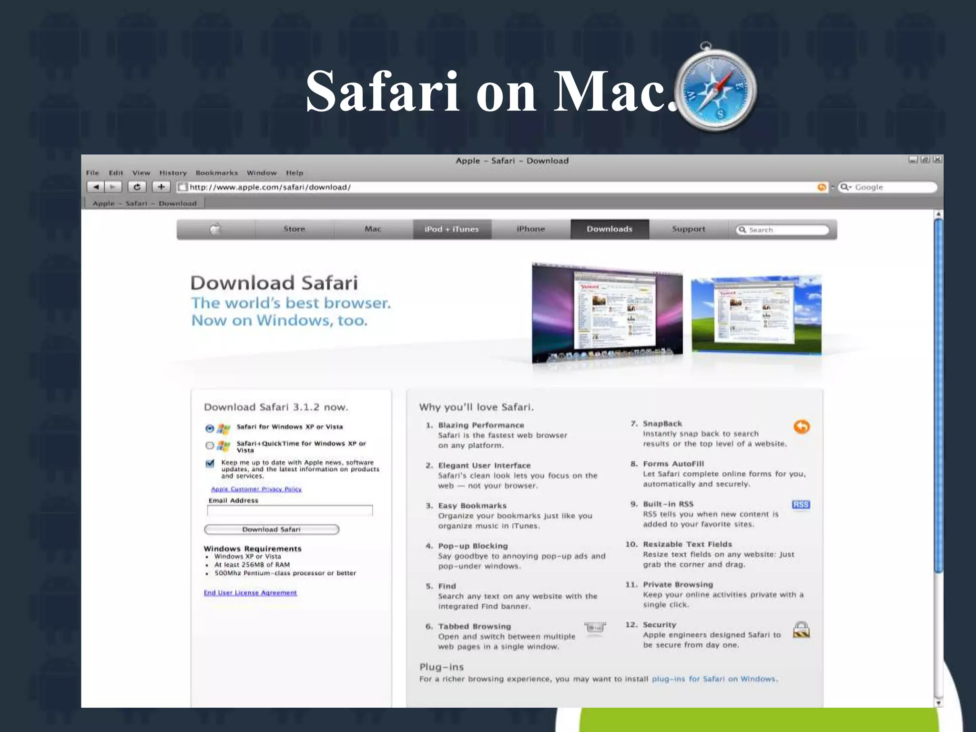The height and width of the screenshot is (732, 976).
Task: Select Safari+QuickTime for Windows radio button
Action: (210, 446)
